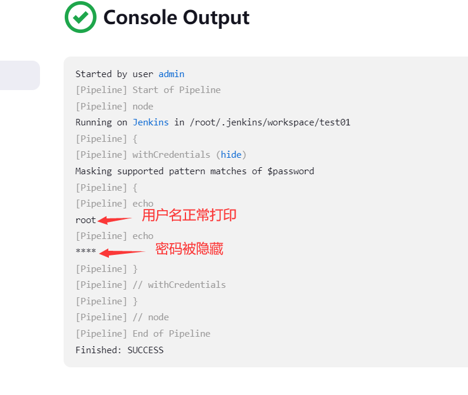Collapse withCredentials block via hide link
The width and height of the screenshot is (468, 395).
(231, 155)
